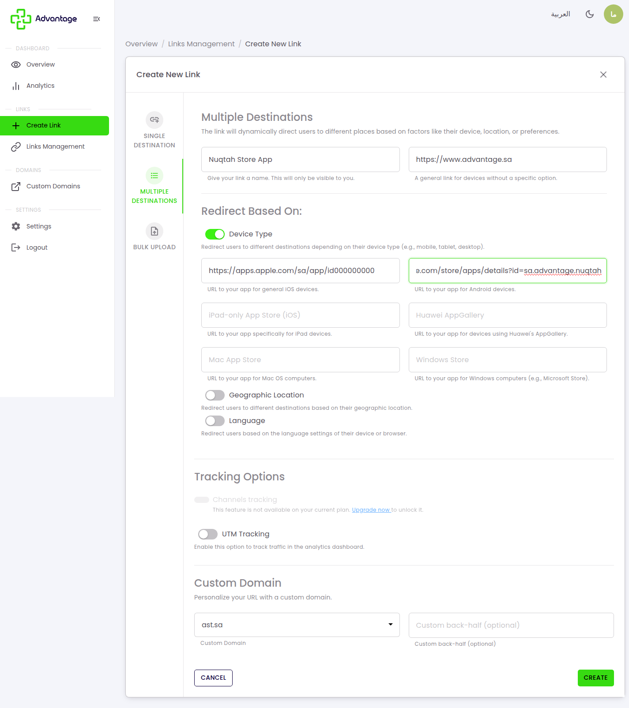
Task: Click the Single Destination link icon
Action: [x=154, y=120]
